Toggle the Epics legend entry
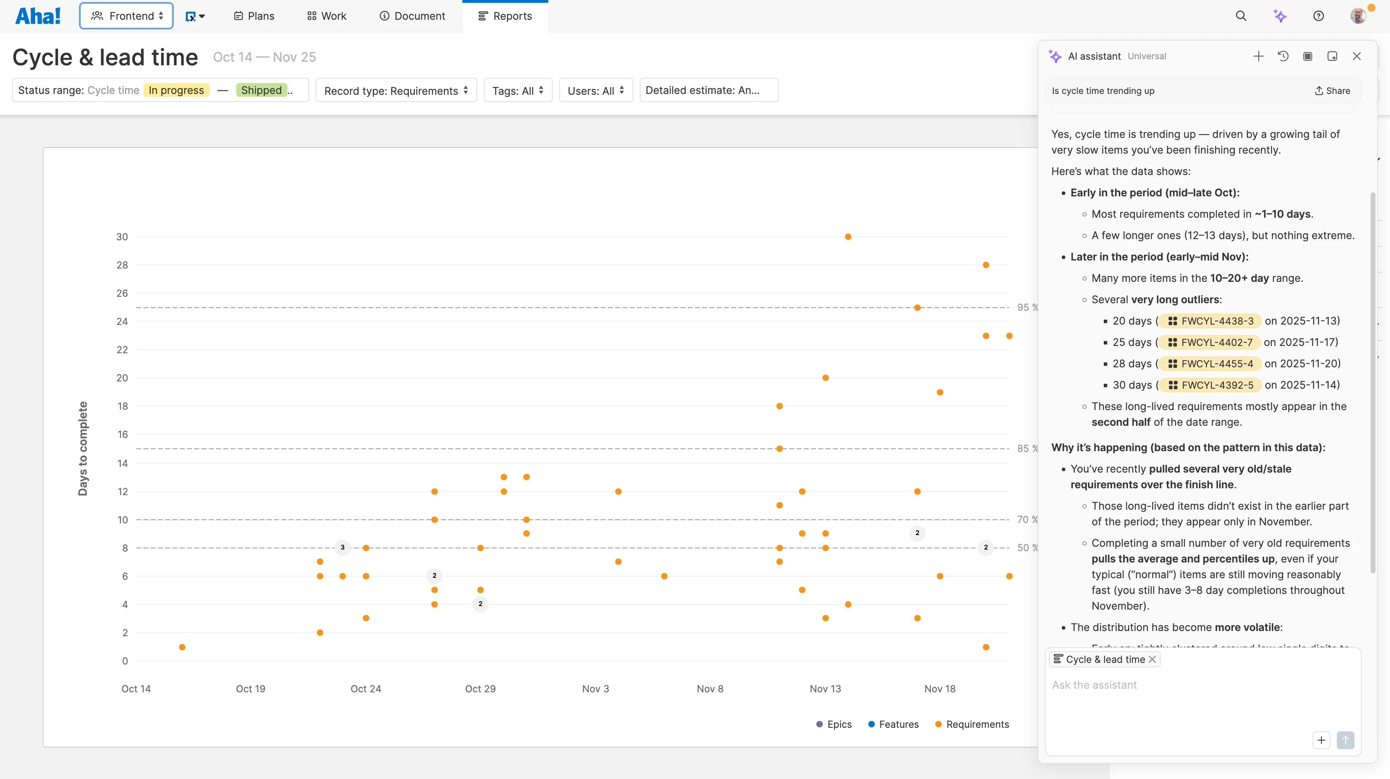The height and width of the screenshot is (779, 1390). 834,724
